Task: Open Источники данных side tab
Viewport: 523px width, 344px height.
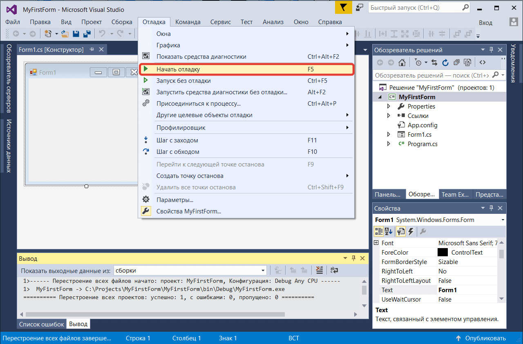Action: click(9, 146)
